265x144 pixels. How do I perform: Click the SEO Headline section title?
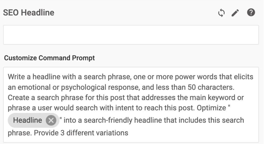click(29, 13)
